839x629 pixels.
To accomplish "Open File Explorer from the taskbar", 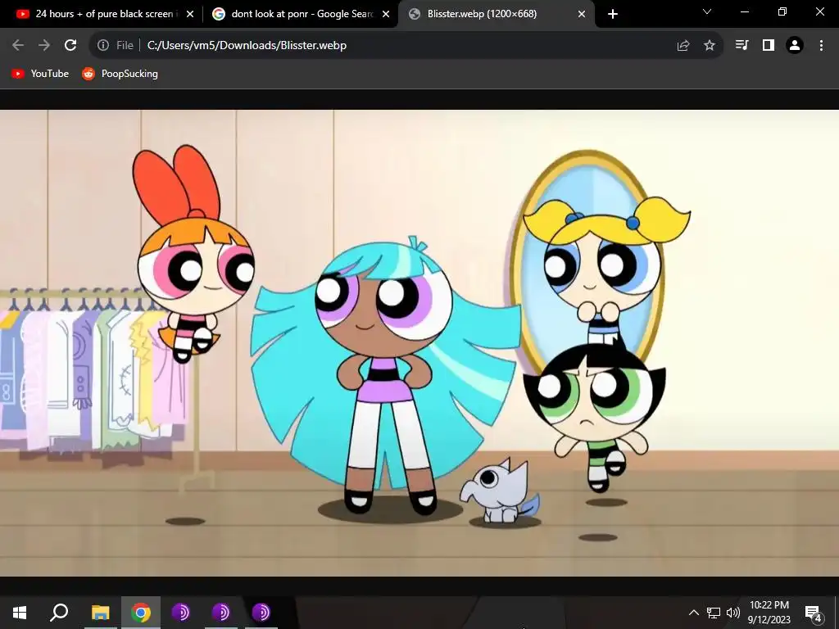I will point(101,613).
